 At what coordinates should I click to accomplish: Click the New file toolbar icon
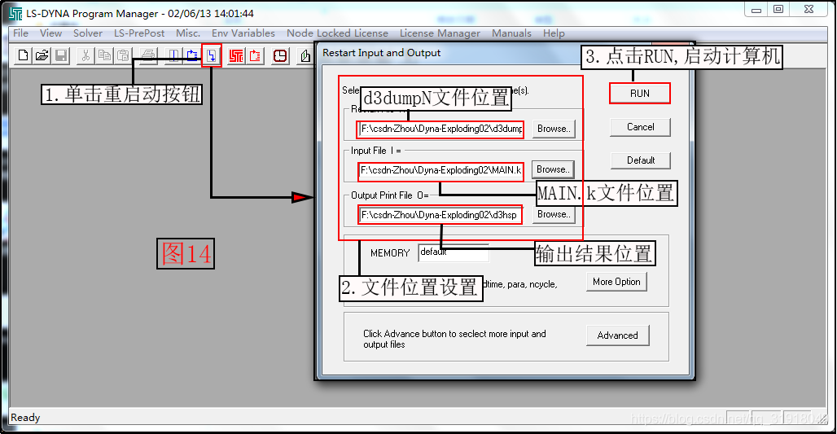tap(23, 55)
